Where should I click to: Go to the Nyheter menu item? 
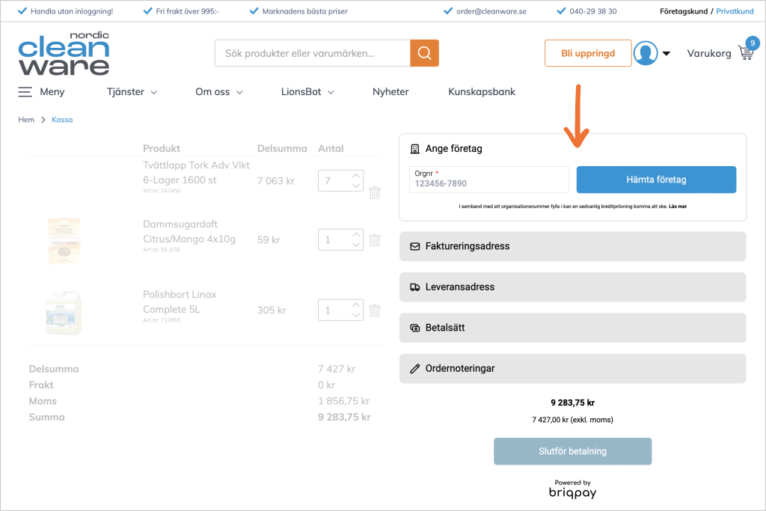[x=390, y=92]
